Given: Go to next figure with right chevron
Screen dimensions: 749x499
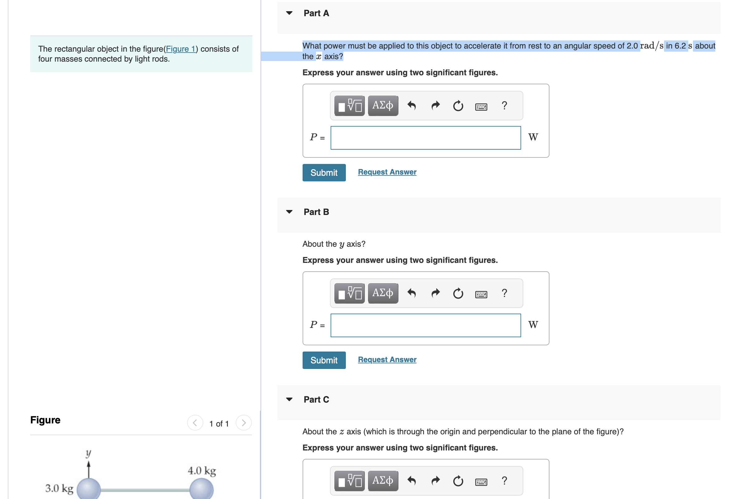Looking at the screenshot, I should click(244, 423).
